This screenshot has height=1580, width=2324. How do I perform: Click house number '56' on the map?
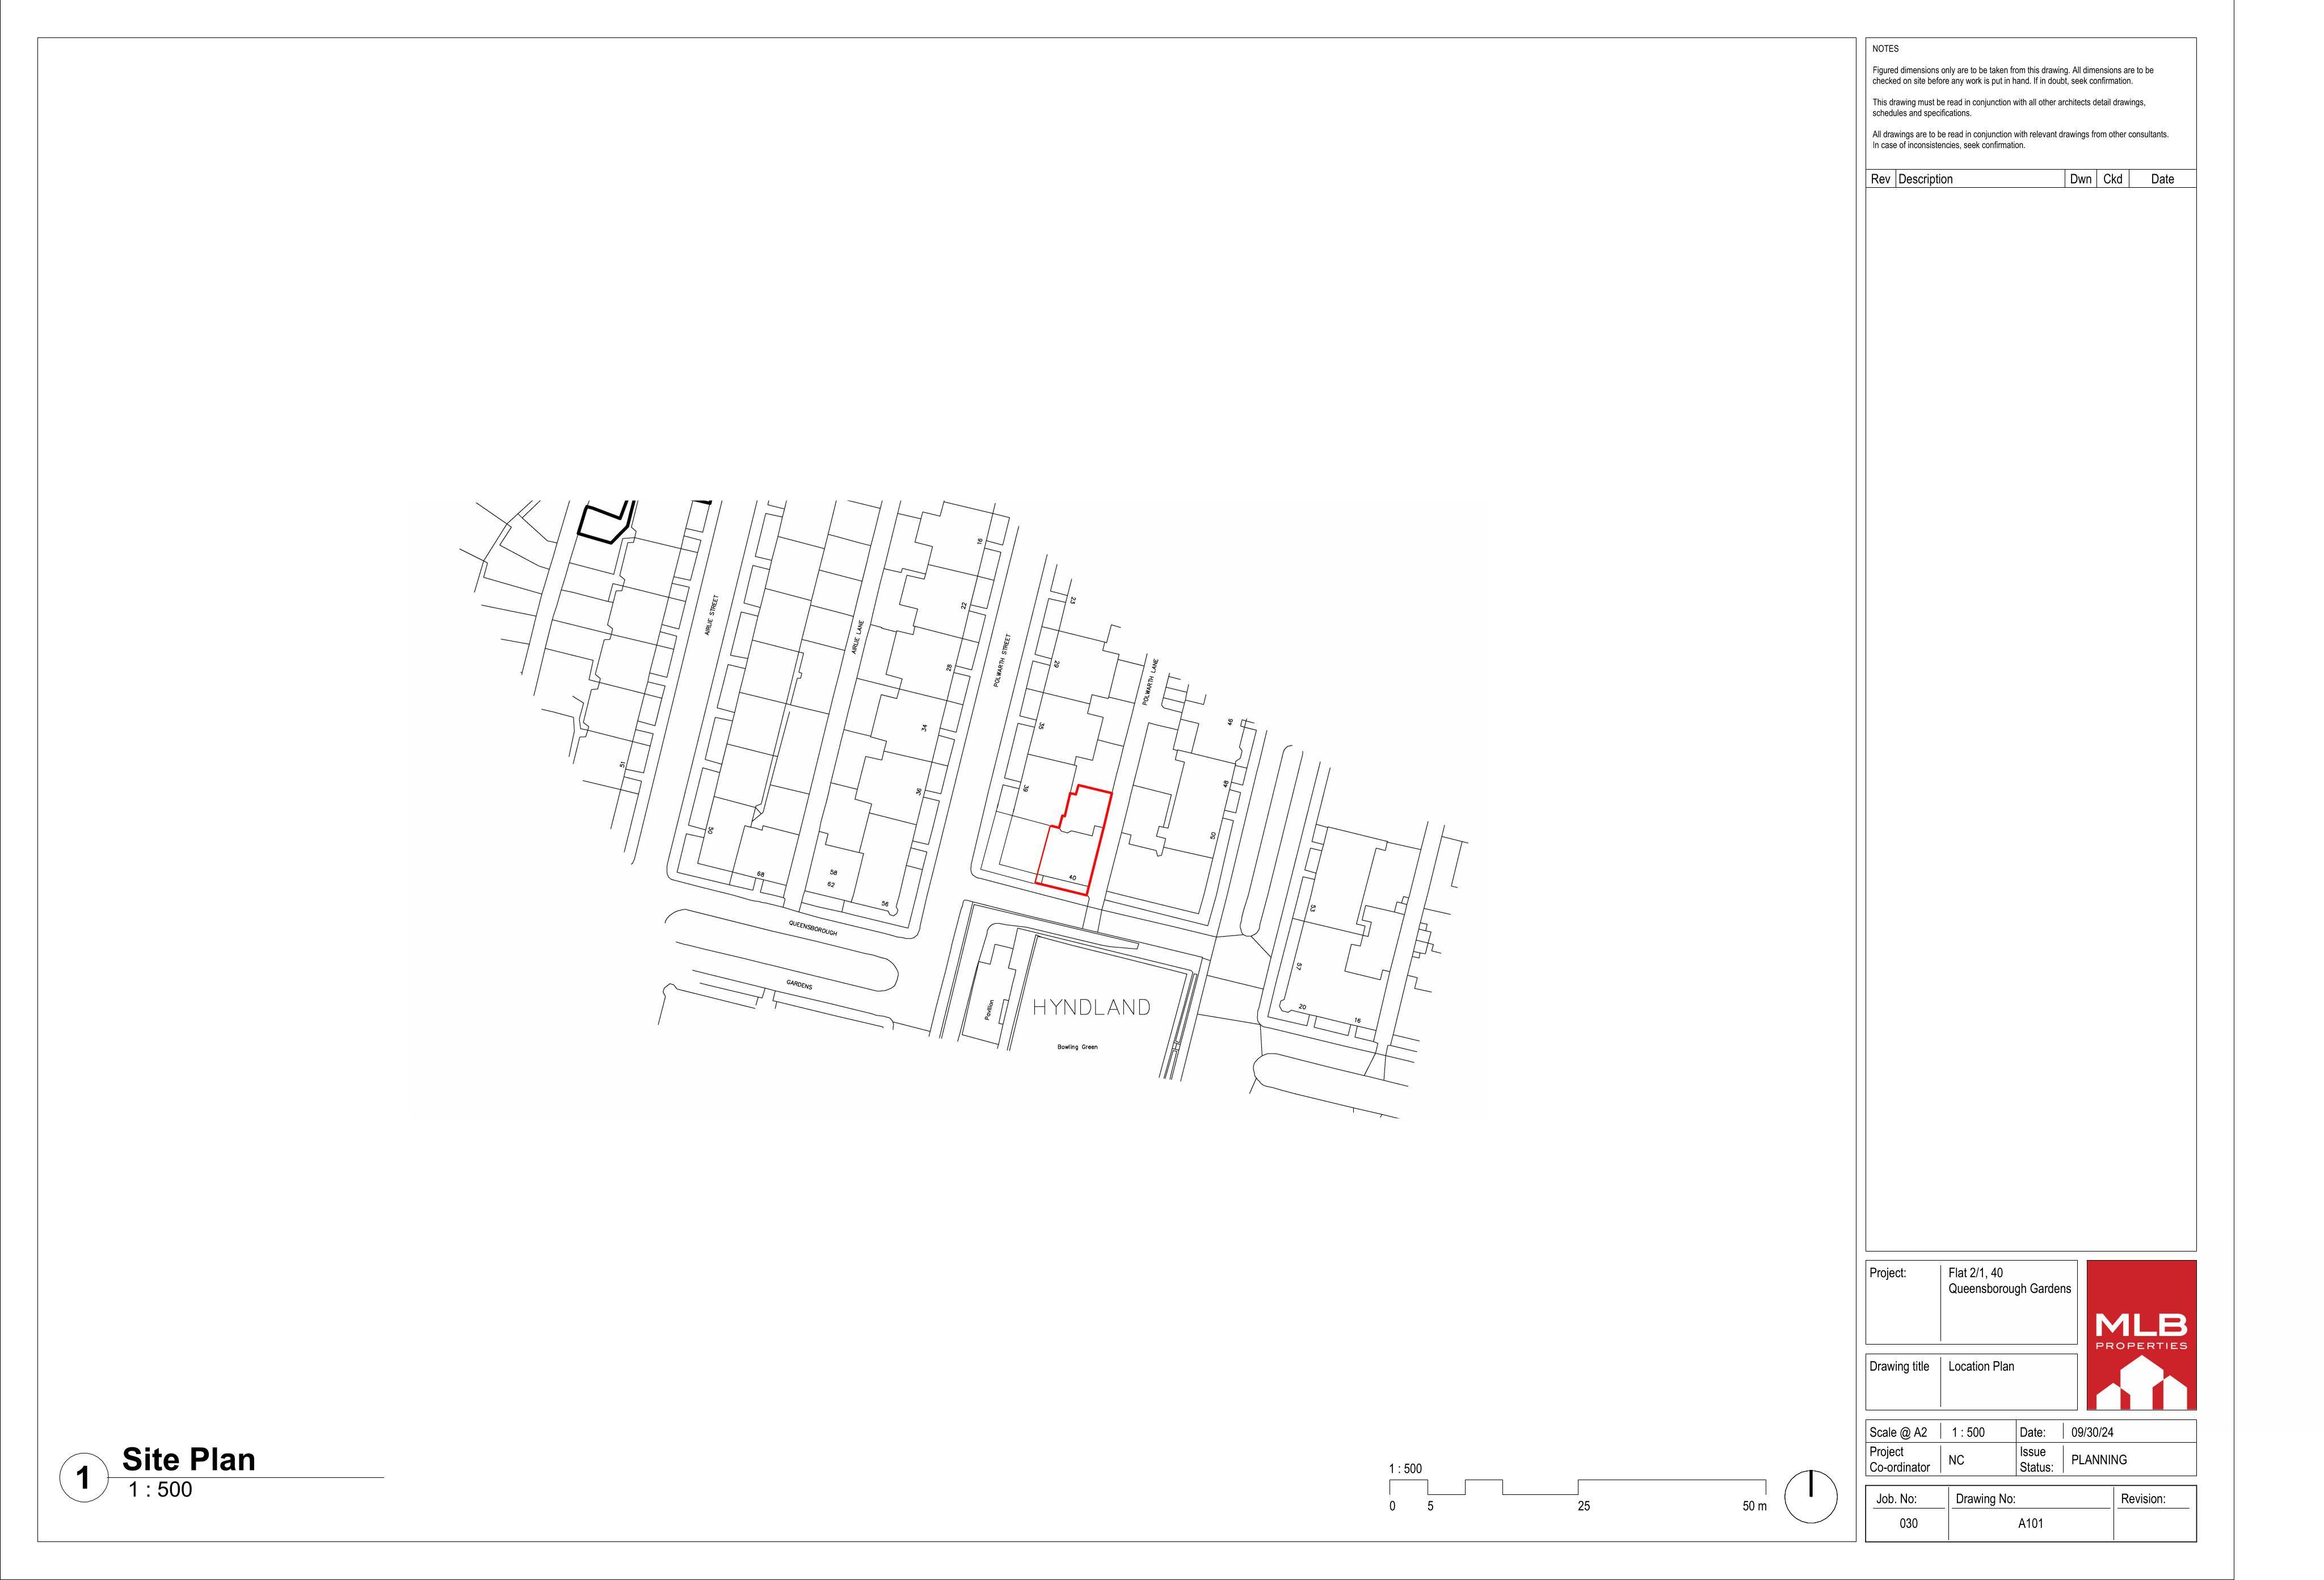tap(884, 904)
